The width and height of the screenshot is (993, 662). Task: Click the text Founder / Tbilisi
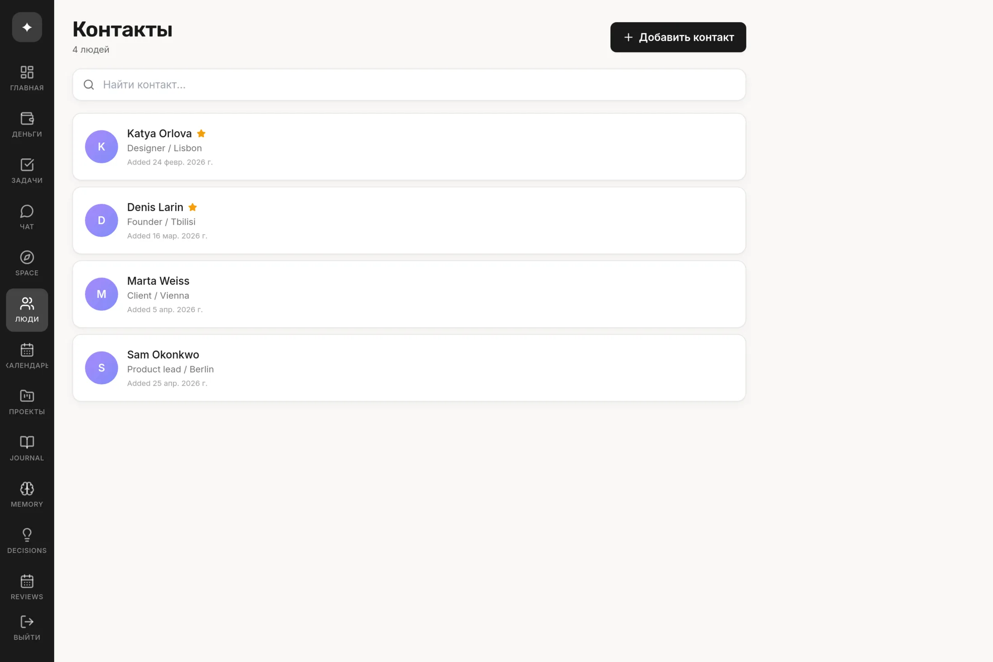click(x=161, y=222)
